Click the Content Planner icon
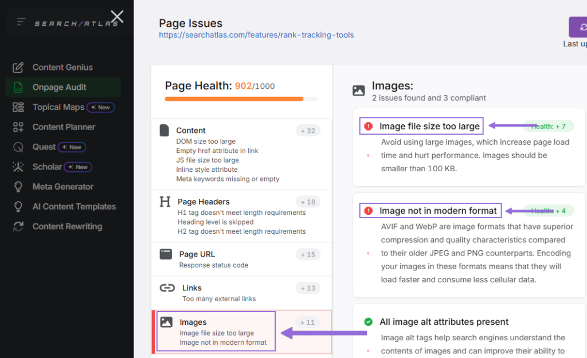The width and height of the screenshot is (587, 358). click(18, 127)
